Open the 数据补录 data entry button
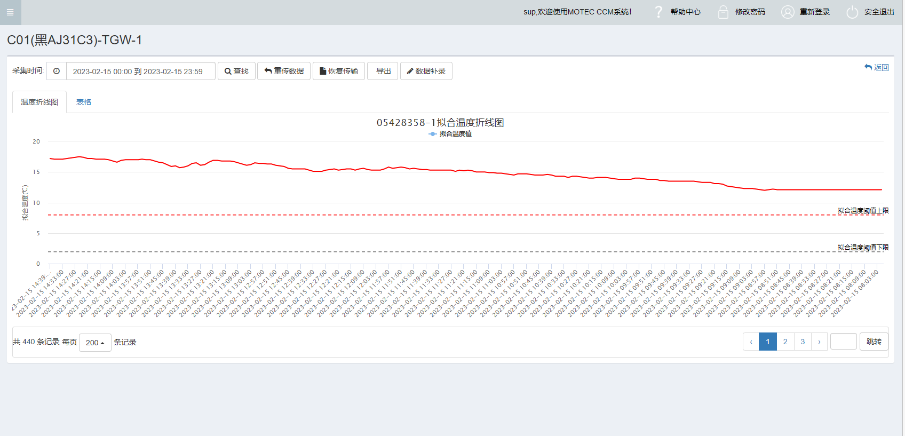Viewport: 905px width, 436px height. click(x=426, y=71)
